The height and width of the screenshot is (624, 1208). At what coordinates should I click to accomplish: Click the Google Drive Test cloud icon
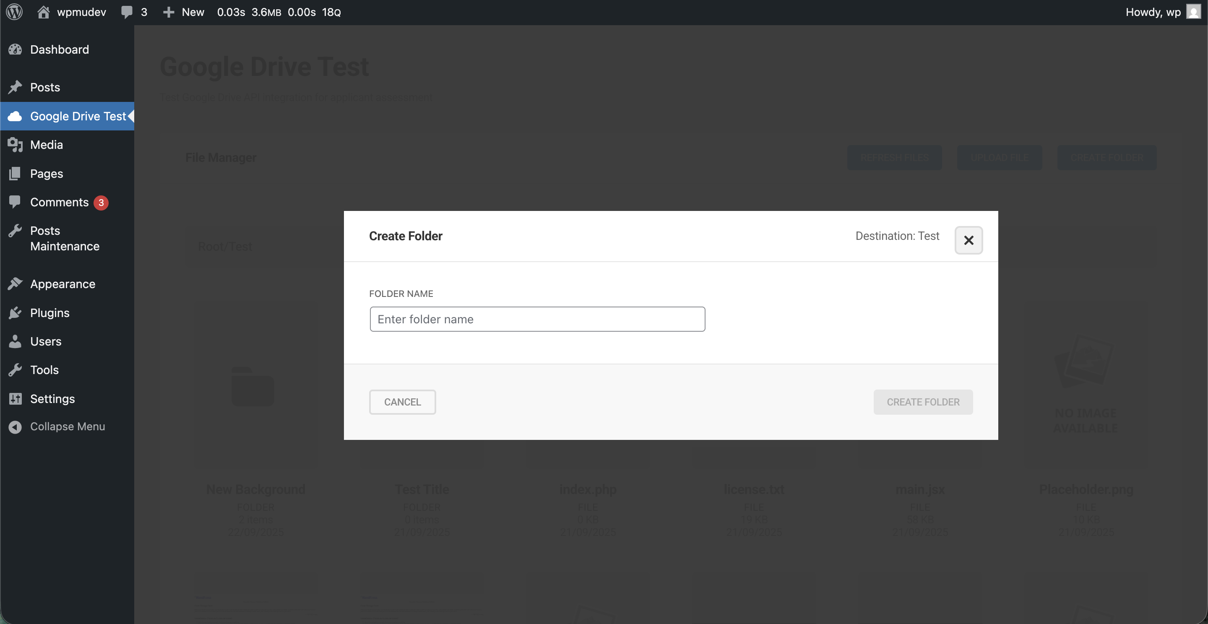15,116
